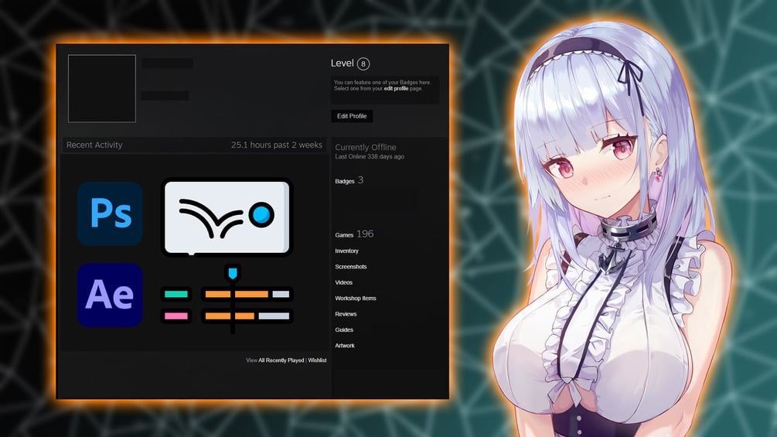Open the Videos link

click(x=344, y=282)
